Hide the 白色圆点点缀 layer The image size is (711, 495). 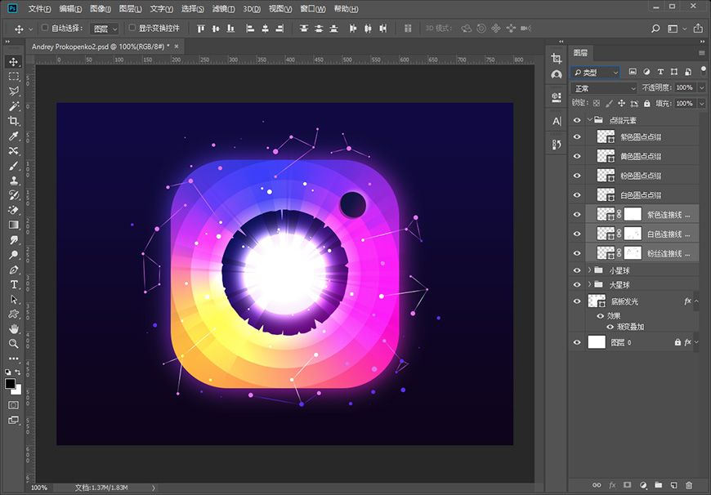(x=577, y=195)
